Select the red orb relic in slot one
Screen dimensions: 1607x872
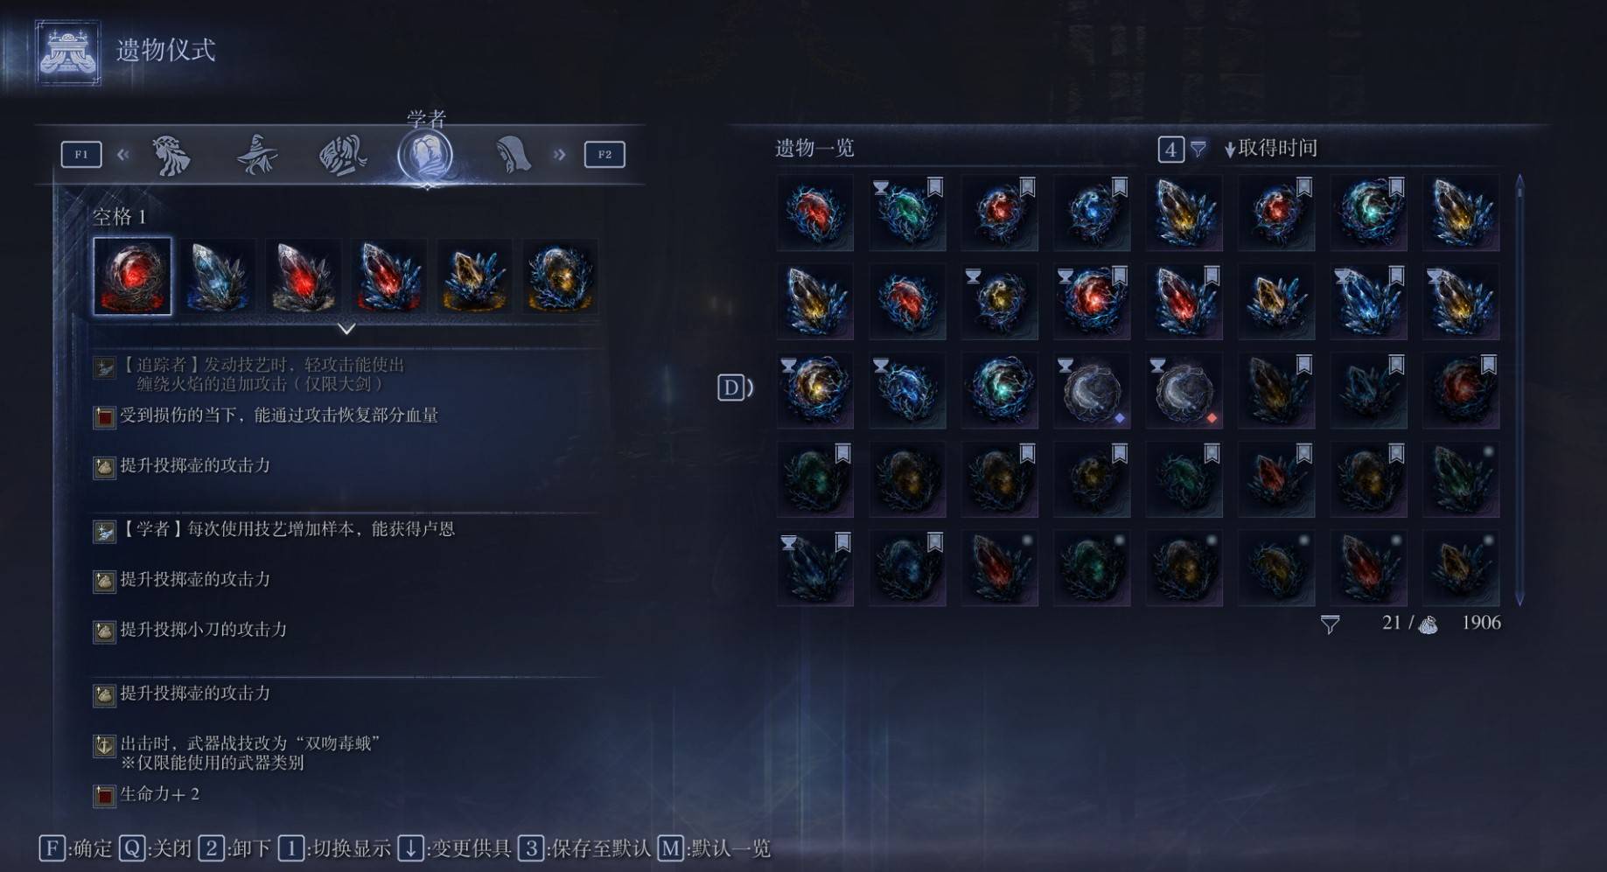[132, 276]
